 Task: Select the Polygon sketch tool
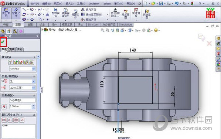[x=32, y=19]
